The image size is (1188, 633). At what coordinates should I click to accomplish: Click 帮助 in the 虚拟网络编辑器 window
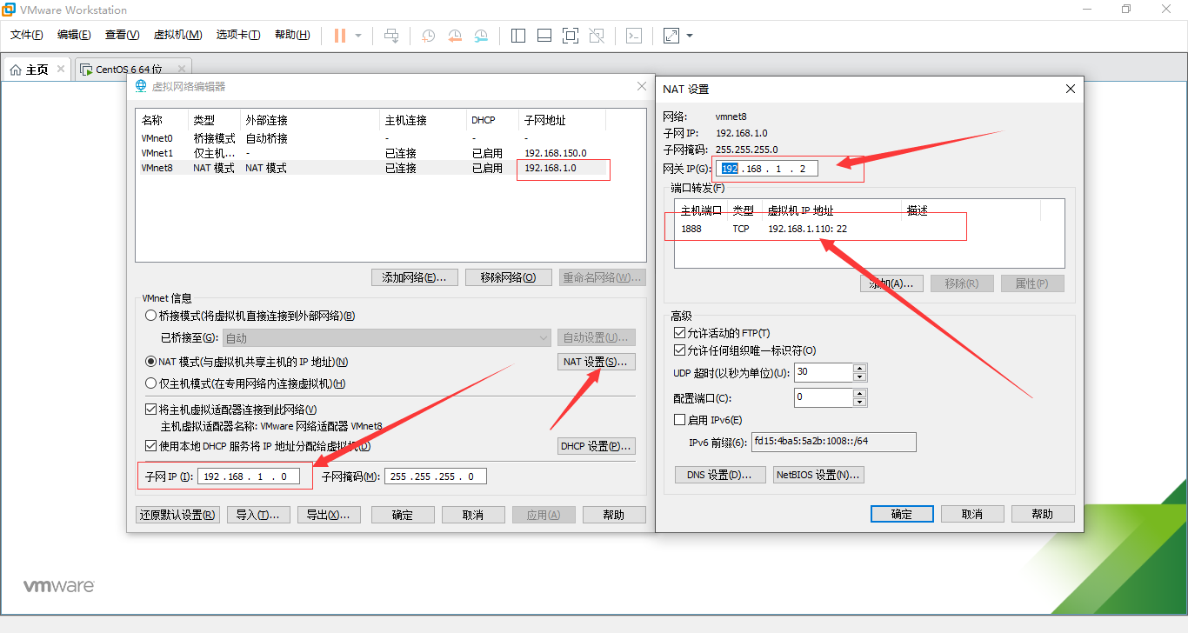pos(614,515)
